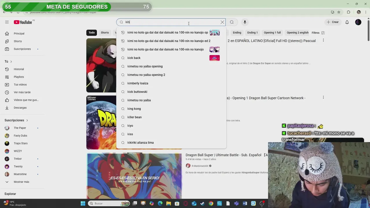Image resolution: width=370 pixels, height=208 pixels.
Task: Open R-Maldonado84 channel link
Action: (200, 166)
